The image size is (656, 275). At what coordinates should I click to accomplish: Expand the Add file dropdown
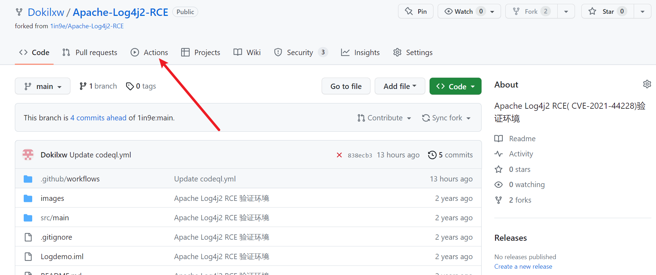pyautogui.click(x=400, y=86)
